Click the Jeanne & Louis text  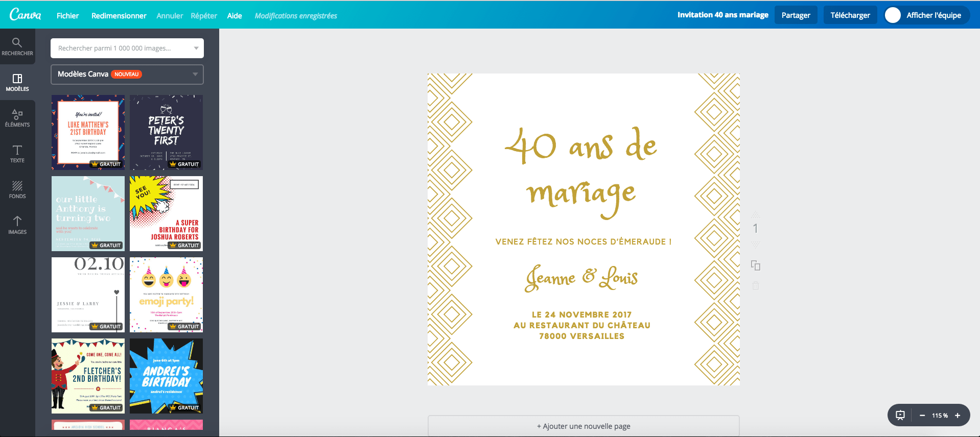pos(581,278)
